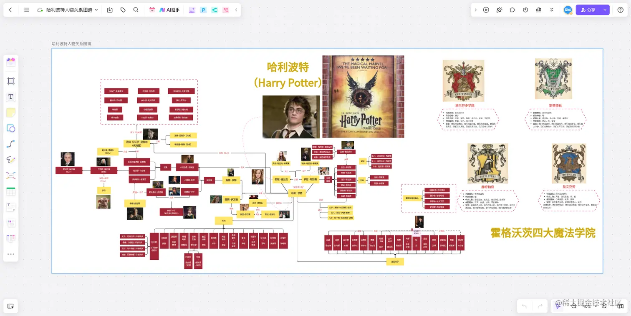Open the templates icon in left sidebar
Image resolution: width=631 pixels, height=316 pixels.
pos(11,62)
